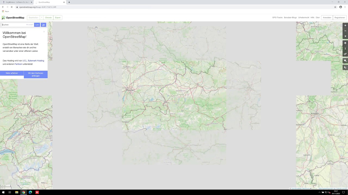The height and width of the screenshot is (195, 348).
Task: Click the OpenStreetMap logo
Action: 13,18
